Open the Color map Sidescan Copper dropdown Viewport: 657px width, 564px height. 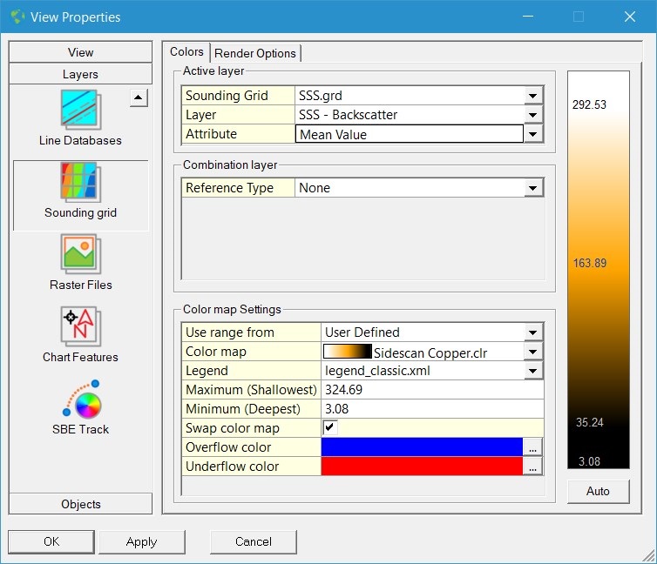(533, 352)
